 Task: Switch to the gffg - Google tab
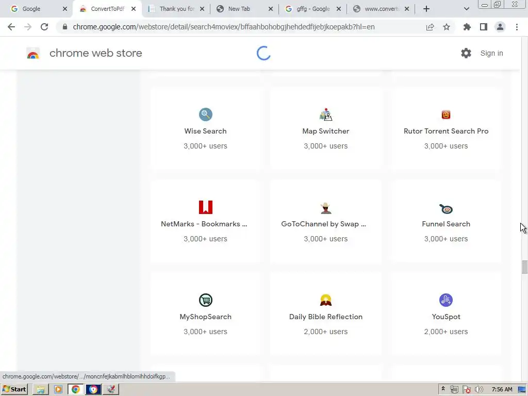[x=313, y=9]
